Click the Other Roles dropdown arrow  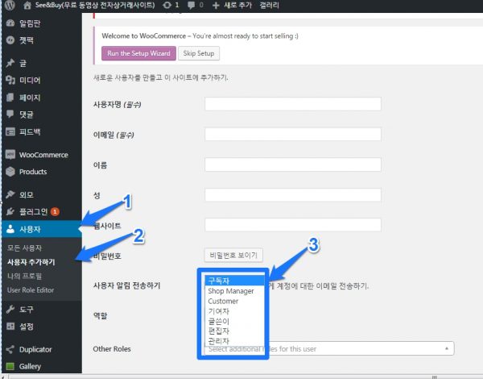coord(446,348)
